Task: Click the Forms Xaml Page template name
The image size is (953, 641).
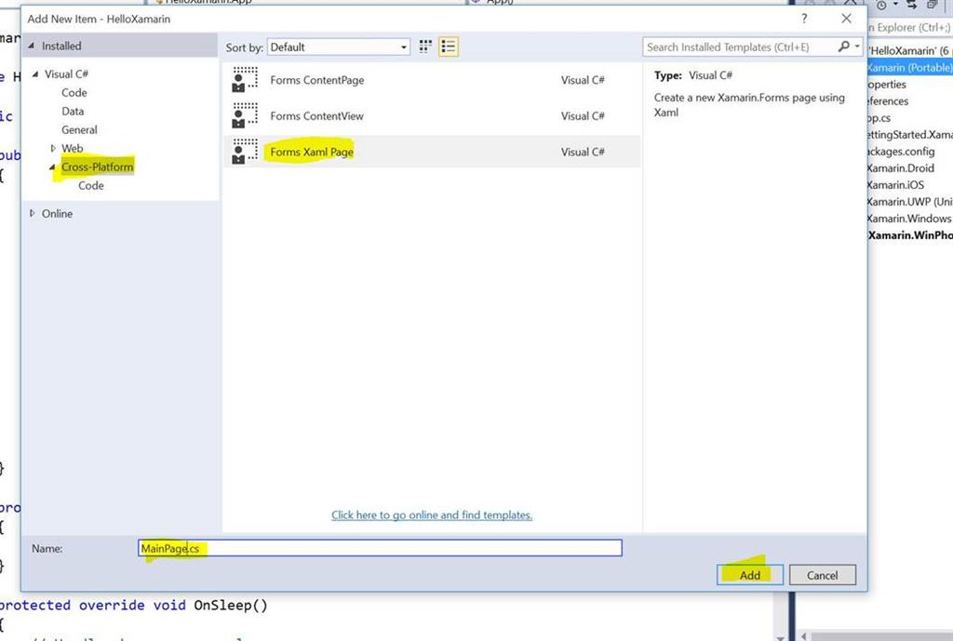Action: pos(312,152)
